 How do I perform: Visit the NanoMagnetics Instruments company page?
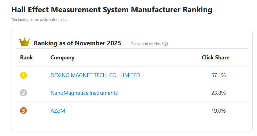(x=84, y=93)
